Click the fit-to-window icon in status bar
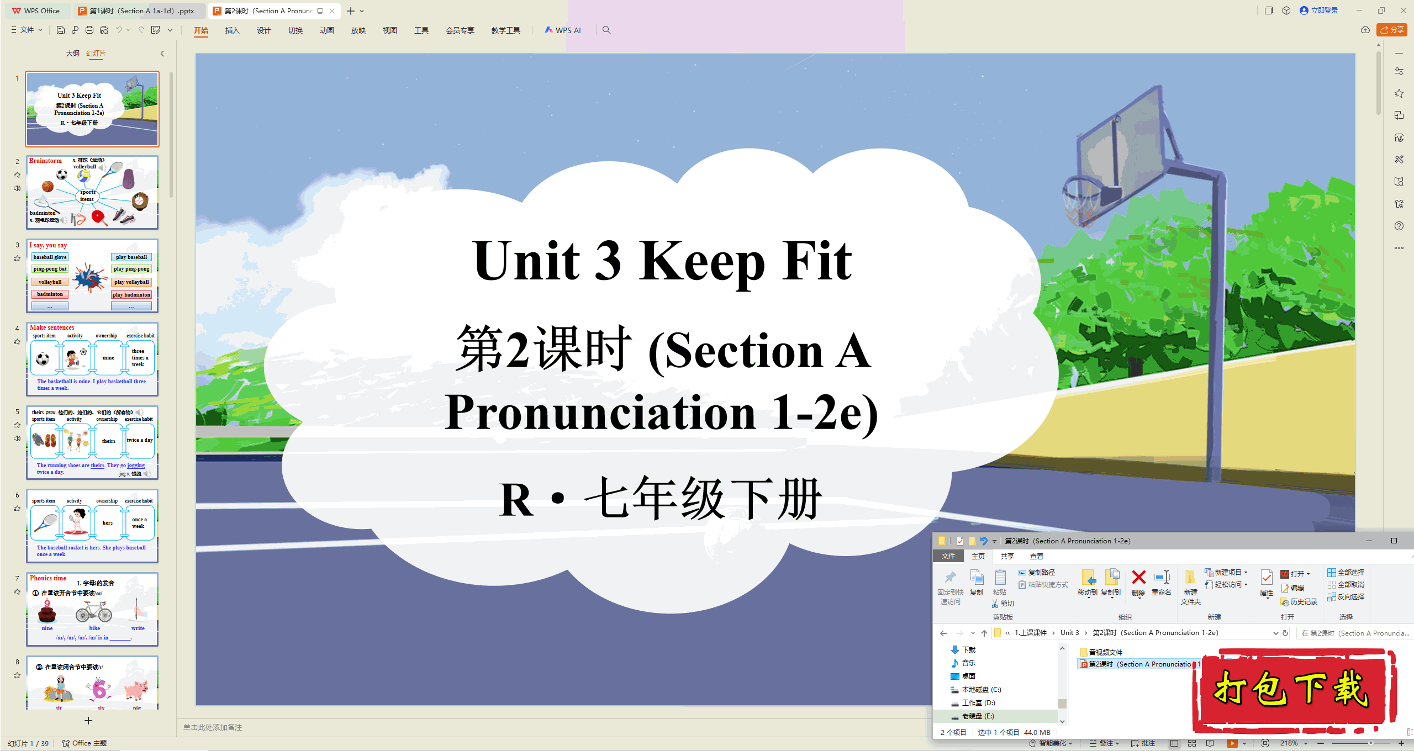Screen dimensions: 1414x751 1265,743
